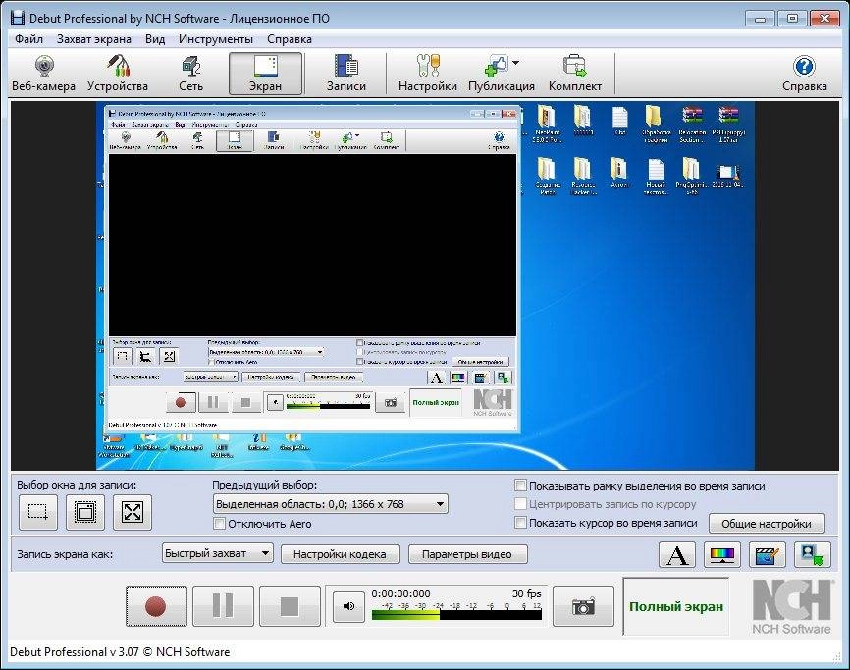This screenshot has height=670, width=850.
Task: Stop the recording
Action: tap(290, 606)
